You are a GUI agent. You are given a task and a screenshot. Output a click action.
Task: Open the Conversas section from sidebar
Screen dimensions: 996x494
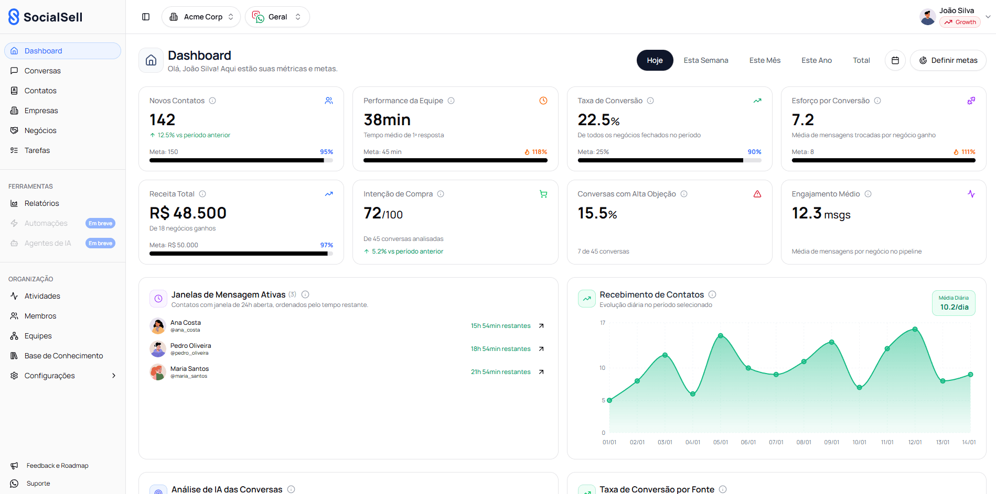coord(42,70)
